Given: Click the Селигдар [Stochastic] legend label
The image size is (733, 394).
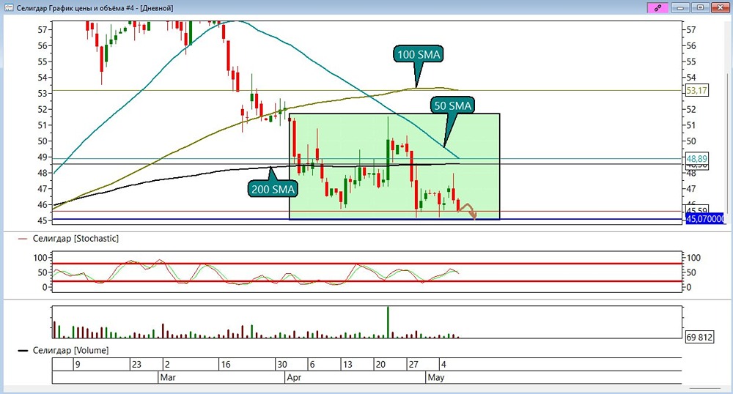Looking at the screenshot, I should tap(75, 239).
